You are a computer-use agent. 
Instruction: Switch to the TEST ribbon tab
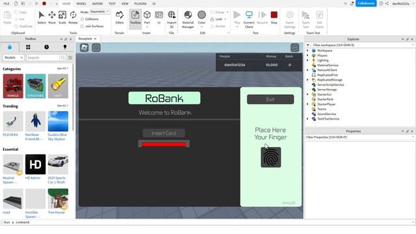tap(112, 4)
